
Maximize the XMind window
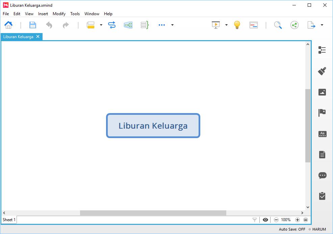[x=309, y=5]
